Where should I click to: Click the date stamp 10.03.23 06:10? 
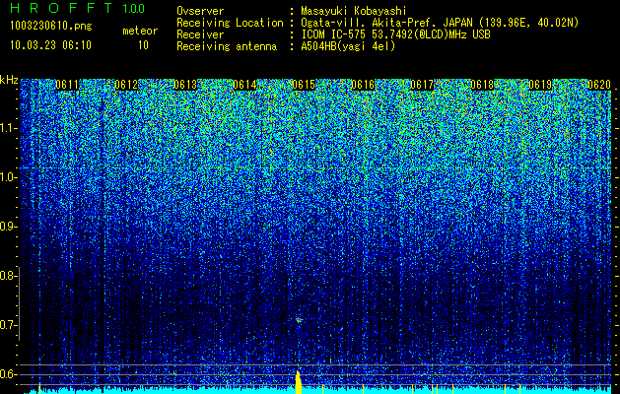coord(50,45)
